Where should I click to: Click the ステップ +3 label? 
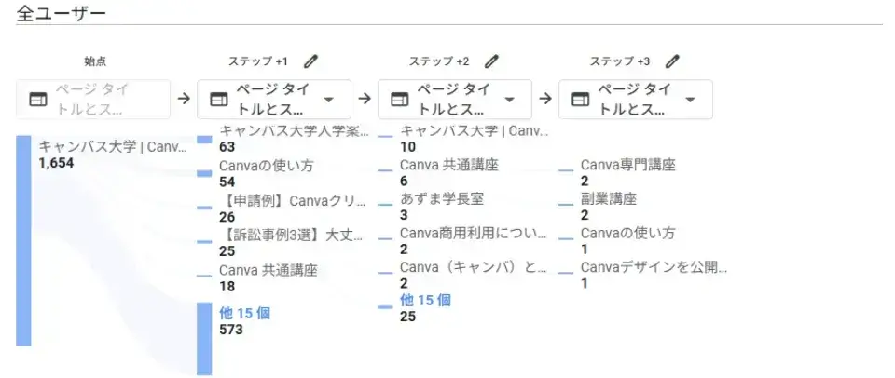click(620, 61)
